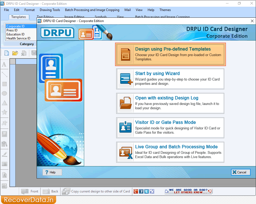Switch to the Templates tab
Screen dimensions: 256x204
[19, 17]
